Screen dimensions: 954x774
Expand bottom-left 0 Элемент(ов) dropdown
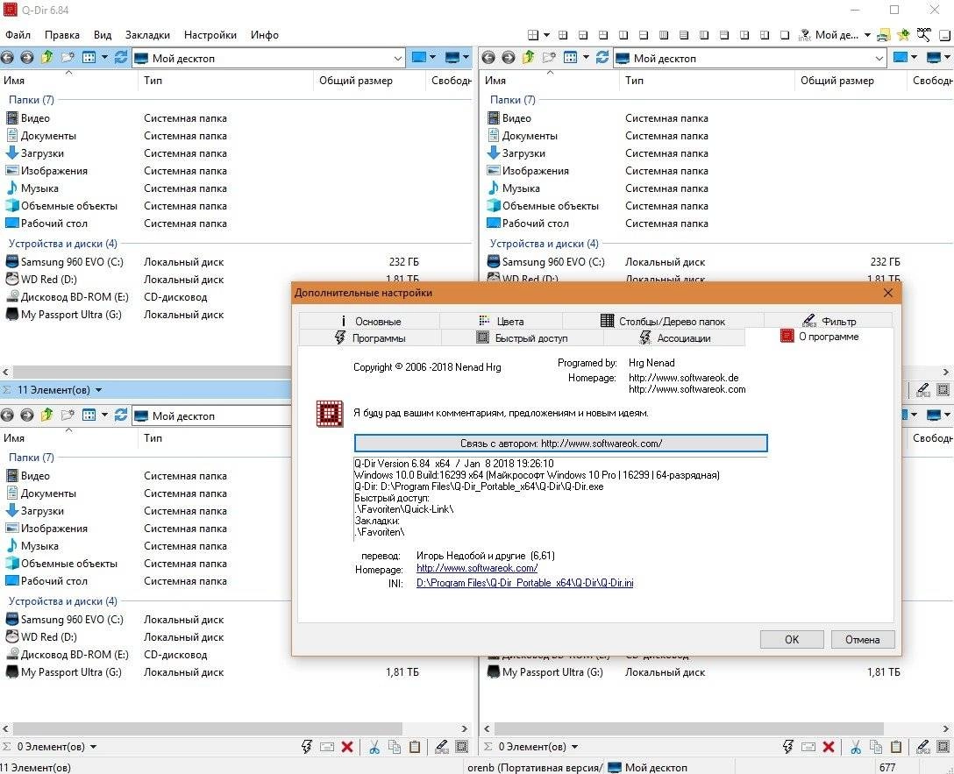point(93,747)
